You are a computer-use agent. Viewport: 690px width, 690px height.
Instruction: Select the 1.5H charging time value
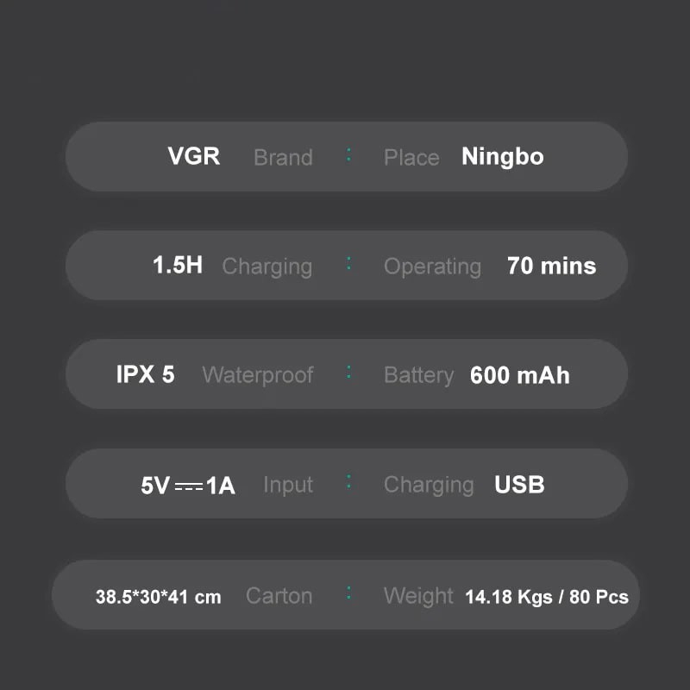[x=178, y=265]
